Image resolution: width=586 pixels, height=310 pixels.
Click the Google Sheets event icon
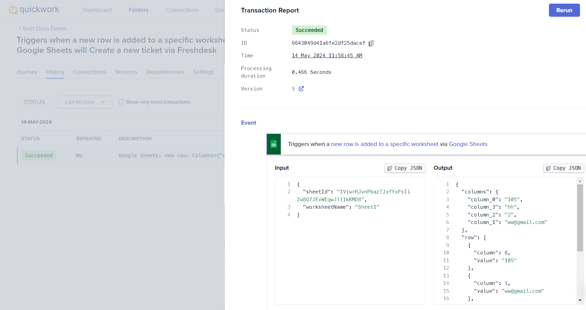point(274,144)
